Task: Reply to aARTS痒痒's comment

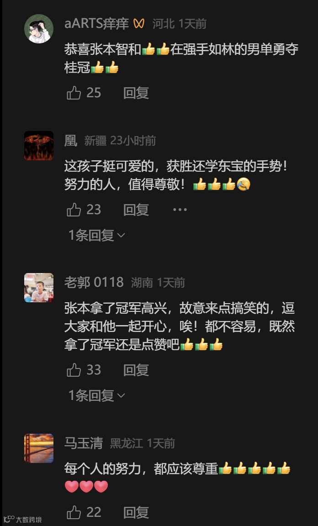Action: (x=136, y=93)
